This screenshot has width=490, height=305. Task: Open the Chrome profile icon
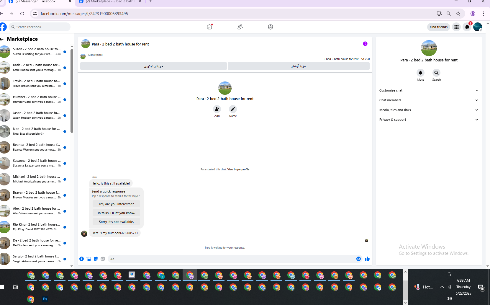click(x=473, y=14)
